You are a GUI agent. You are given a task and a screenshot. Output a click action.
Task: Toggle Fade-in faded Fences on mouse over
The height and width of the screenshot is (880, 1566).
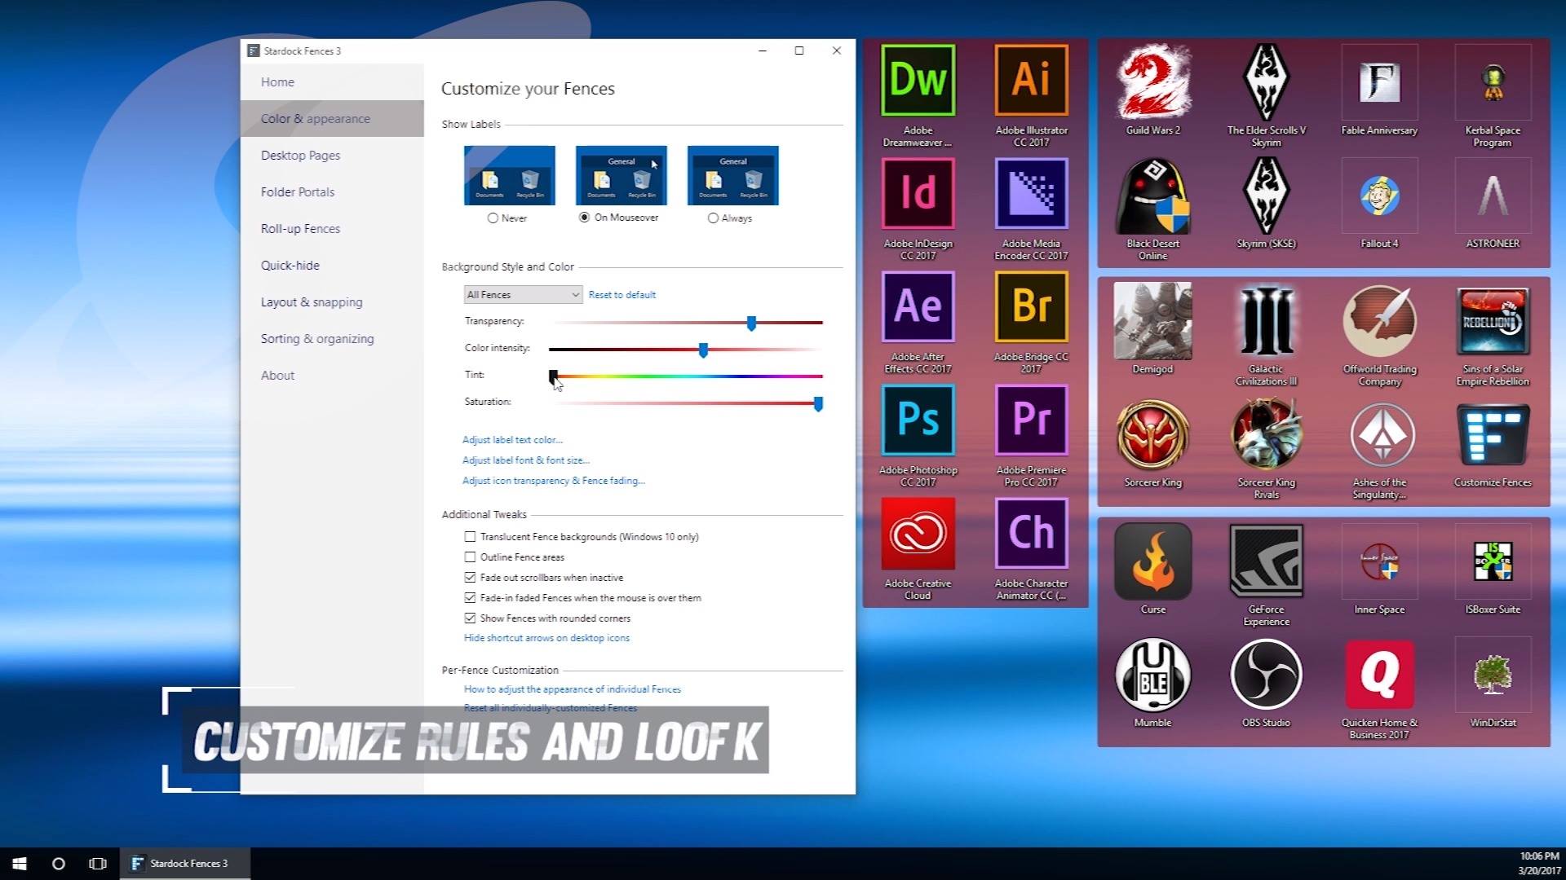point(470,598)
